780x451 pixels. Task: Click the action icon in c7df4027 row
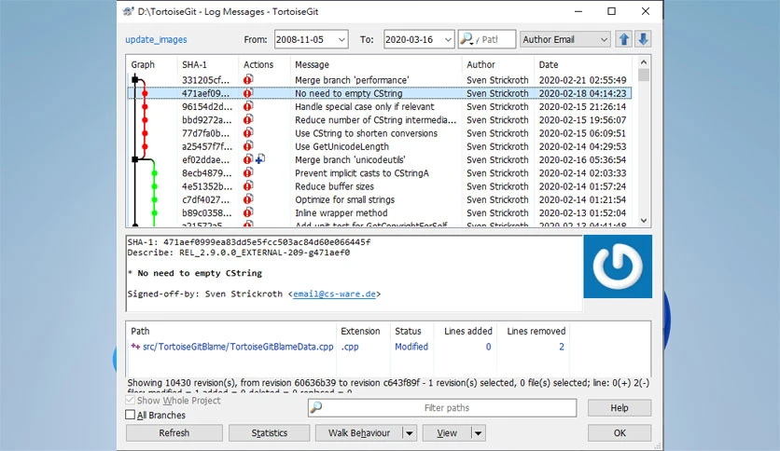pyautogui.click(x=248, y=199)
